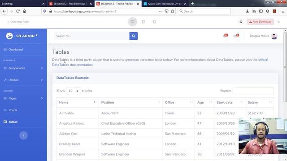
Task: Open the messages envelope icon
Action: 236,36
